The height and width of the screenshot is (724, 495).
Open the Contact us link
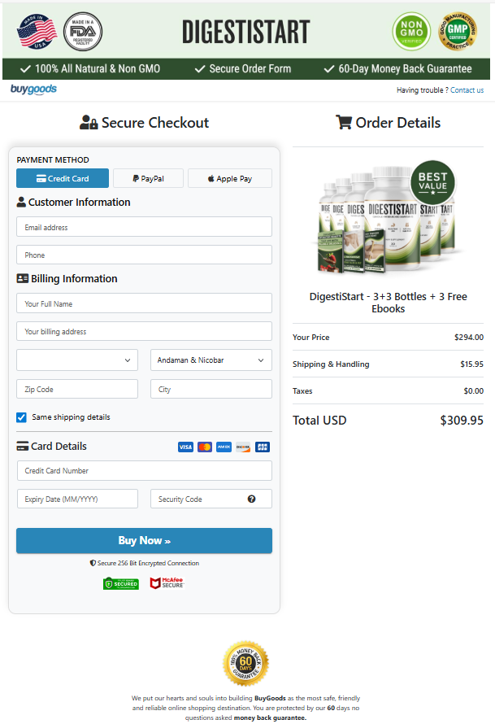point(467,90)
